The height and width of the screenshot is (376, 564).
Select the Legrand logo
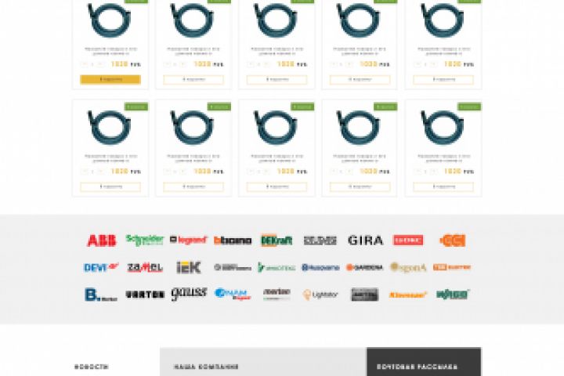coord(189,240)
